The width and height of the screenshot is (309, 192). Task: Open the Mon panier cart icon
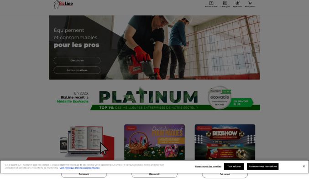click(250, 5)
